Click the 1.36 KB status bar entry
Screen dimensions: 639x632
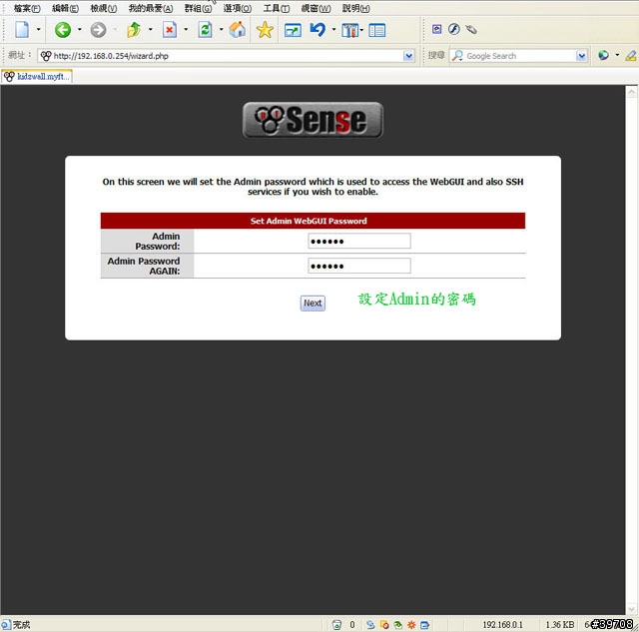[x=559, y=624]
